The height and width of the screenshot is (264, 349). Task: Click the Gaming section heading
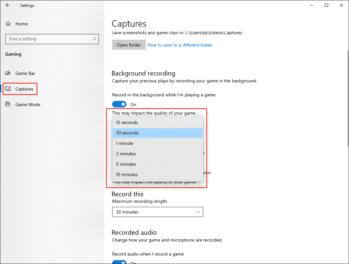[x=13, y=54]
